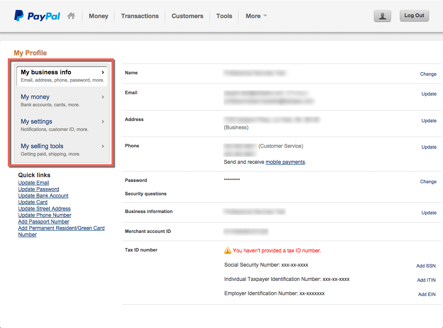The image size is (443, 328).
Task: Click the Update Street Address quick link
Action: [45, 209]
